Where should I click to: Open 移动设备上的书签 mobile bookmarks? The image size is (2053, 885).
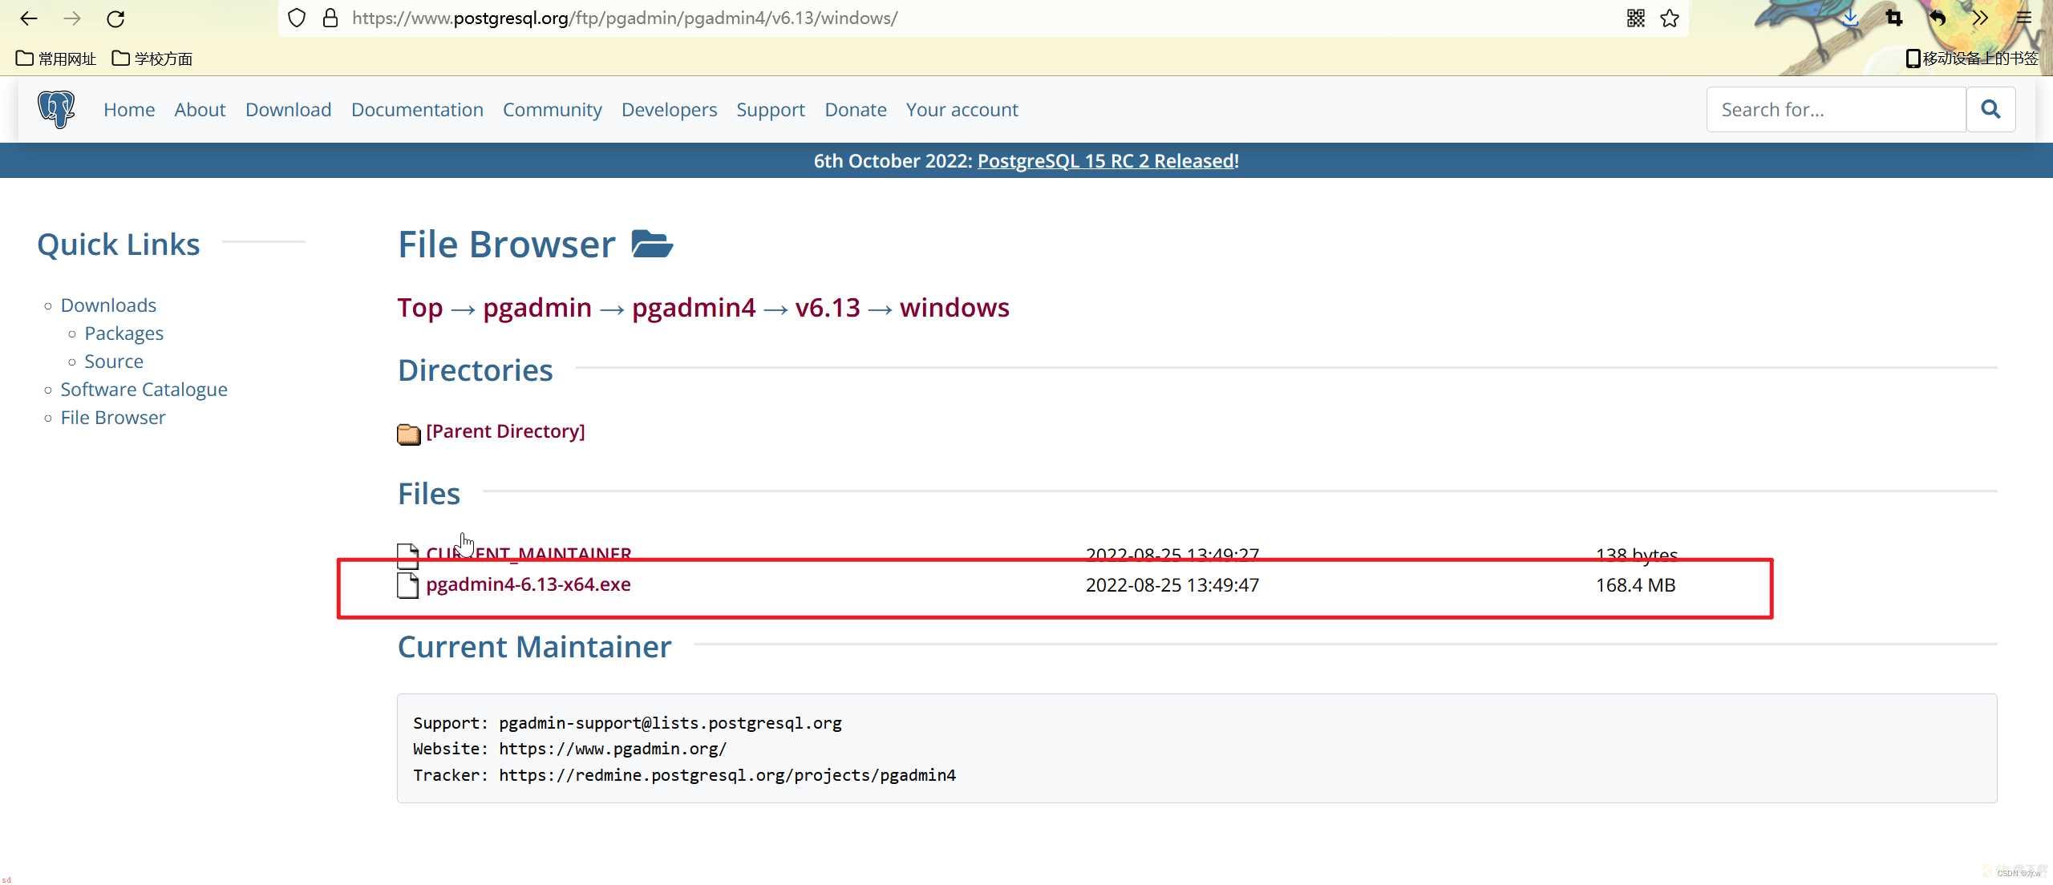coord(1972,59)
